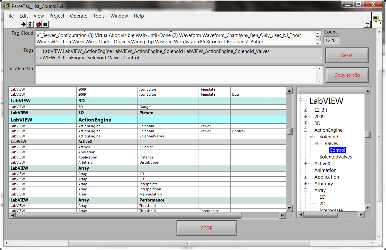Viewport: 386px width, 250px height.
Task: Expand the 12-Bit tree node
Action: [x=305, y=110]
